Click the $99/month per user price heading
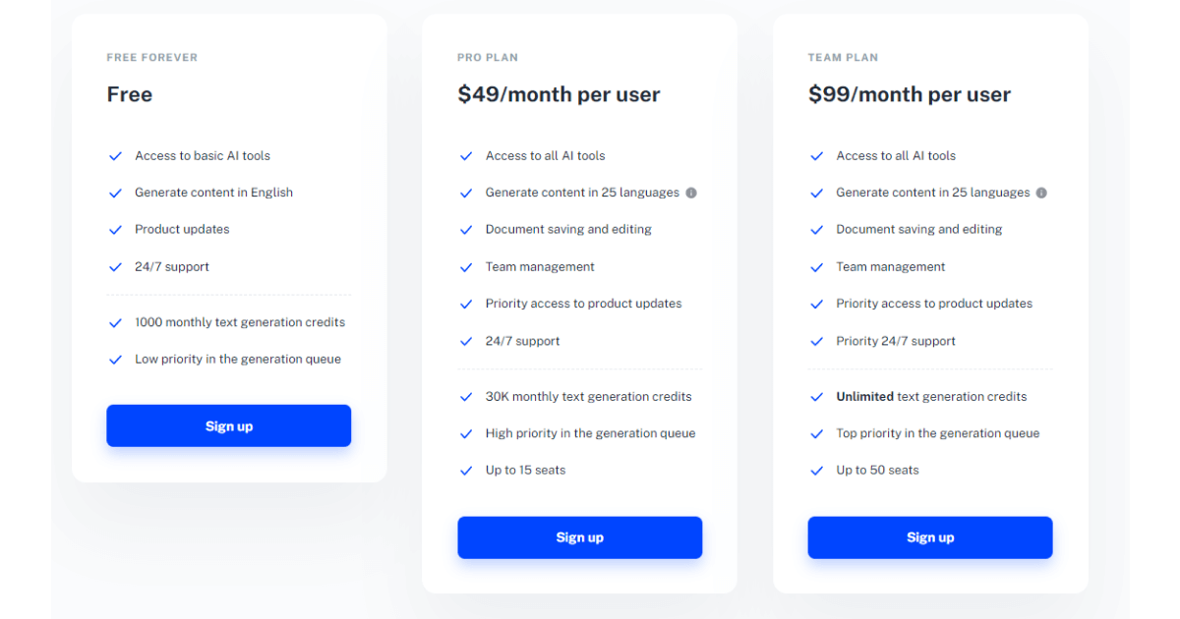Screen dimensions: 1180x619 point(910,95)
